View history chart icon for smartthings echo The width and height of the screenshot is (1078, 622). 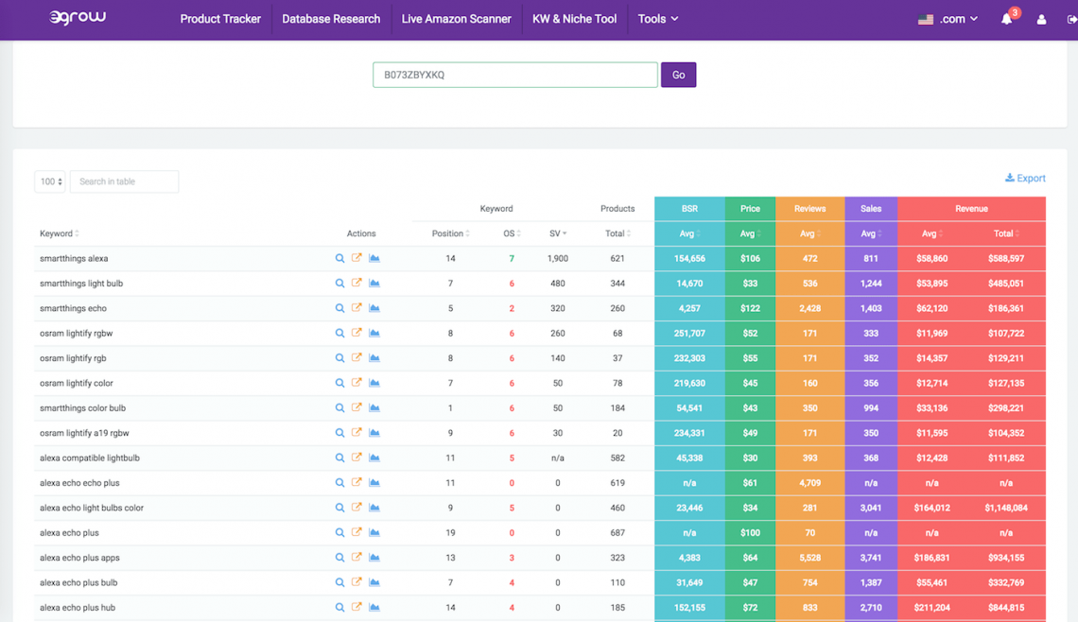click(x=374, y=307)
